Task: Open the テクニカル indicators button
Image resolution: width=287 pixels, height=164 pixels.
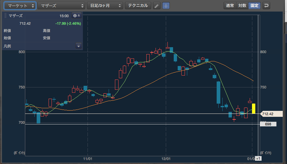Action: [138, 6]
